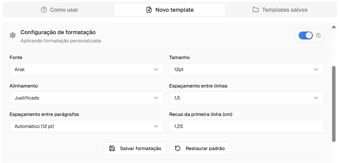Open the Templates salvos tab
Screen dimensions: 339x163
280,10
